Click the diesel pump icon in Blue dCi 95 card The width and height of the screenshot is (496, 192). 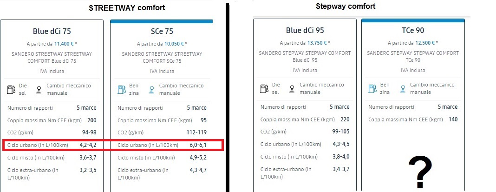coord(264,88)
